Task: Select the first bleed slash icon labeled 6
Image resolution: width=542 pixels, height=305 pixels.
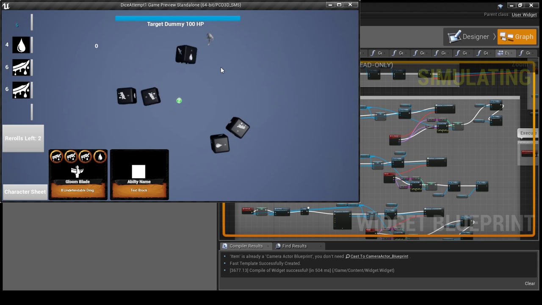Action: 21,67
